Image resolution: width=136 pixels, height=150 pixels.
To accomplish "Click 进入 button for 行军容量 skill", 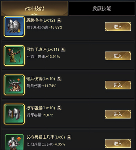I will 118,114.
